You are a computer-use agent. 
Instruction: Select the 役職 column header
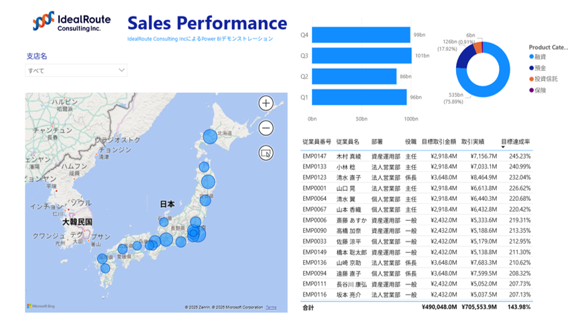point(410,142)
